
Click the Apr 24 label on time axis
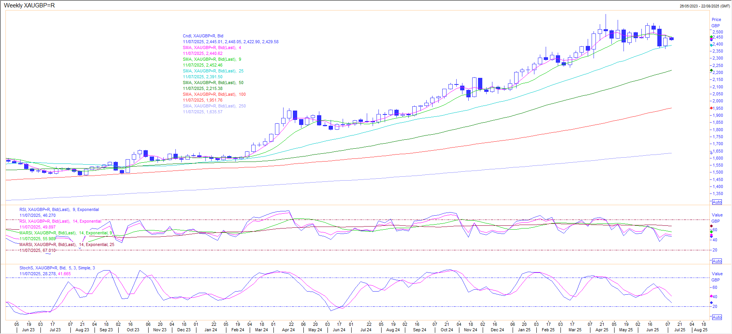(288, 330)
